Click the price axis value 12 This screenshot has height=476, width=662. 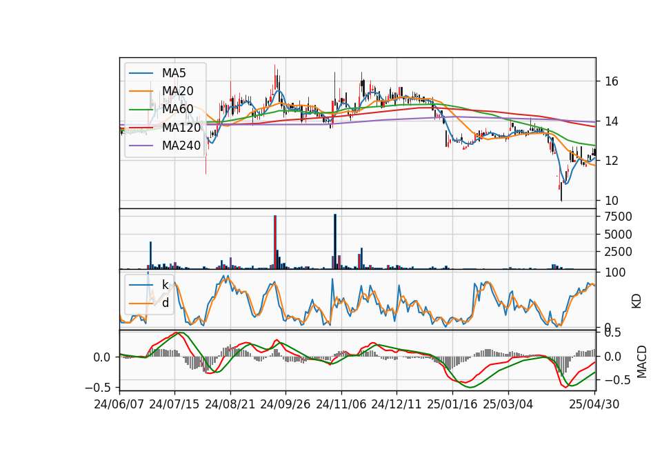point(612,161)
